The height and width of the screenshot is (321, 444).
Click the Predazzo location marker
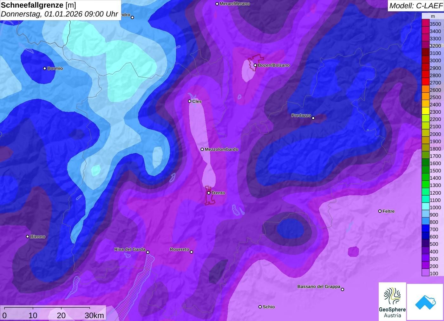tap(313, 118)
